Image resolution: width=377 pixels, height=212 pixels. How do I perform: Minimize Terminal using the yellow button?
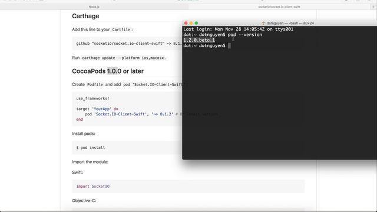(191, 23)
